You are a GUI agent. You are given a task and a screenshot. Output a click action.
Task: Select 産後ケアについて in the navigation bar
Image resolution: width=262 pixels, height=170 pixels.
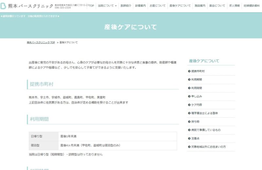[x=180, y=6]
